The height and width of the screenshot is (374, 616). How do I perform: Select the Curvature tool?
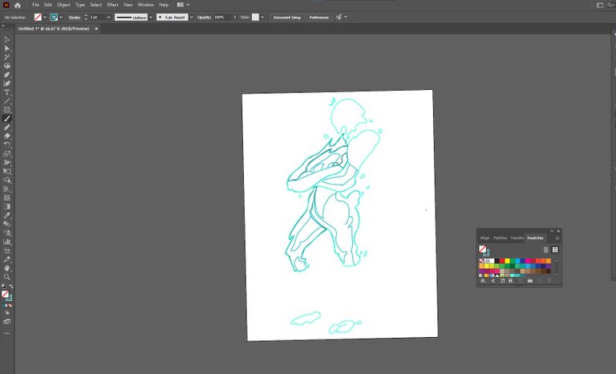(6, 83)
